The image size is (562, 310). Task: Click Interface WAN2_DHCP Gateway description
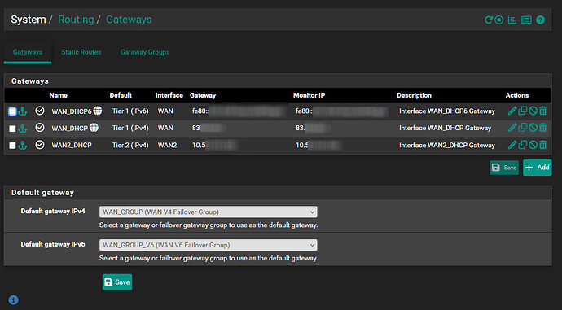447,146
